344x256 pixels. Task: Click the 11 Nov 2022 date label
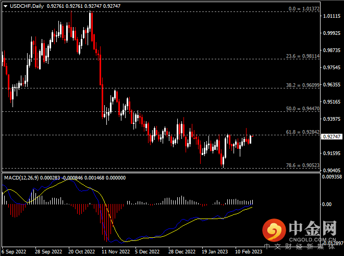click(x=114, y=250)
